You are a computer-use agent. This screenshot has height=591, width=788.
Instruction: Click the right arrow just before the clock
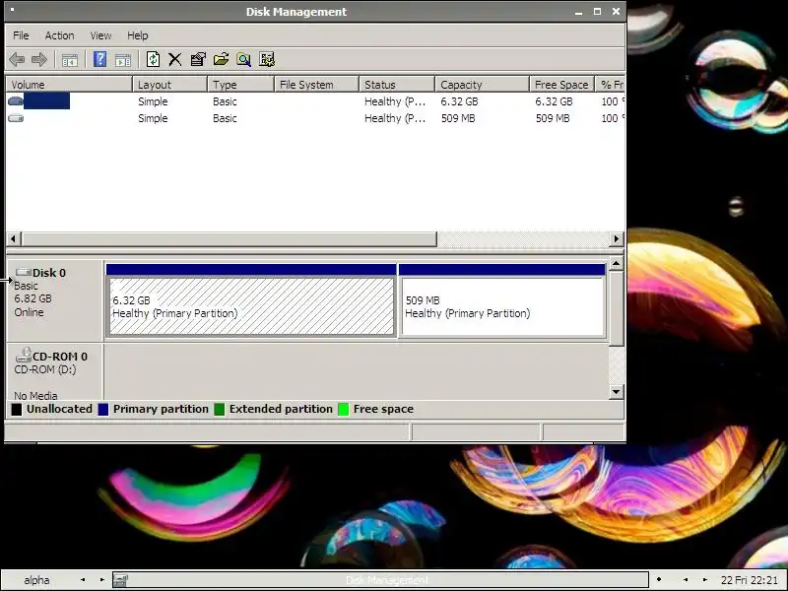coord(704,580)
